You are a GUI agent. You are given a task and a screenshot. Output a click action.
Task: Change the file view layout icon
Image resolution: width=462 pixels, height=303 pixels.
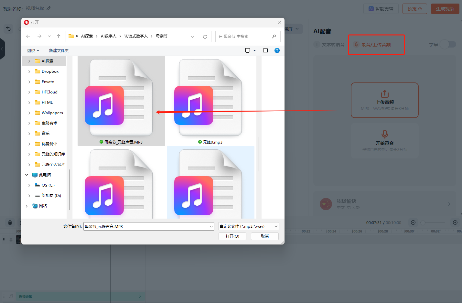tap(248, 50)
